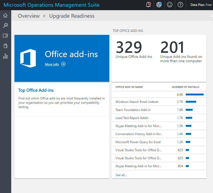
Task: Open Data Plan: Free menu
Action: pyautogui.click(x=201, y=5)
